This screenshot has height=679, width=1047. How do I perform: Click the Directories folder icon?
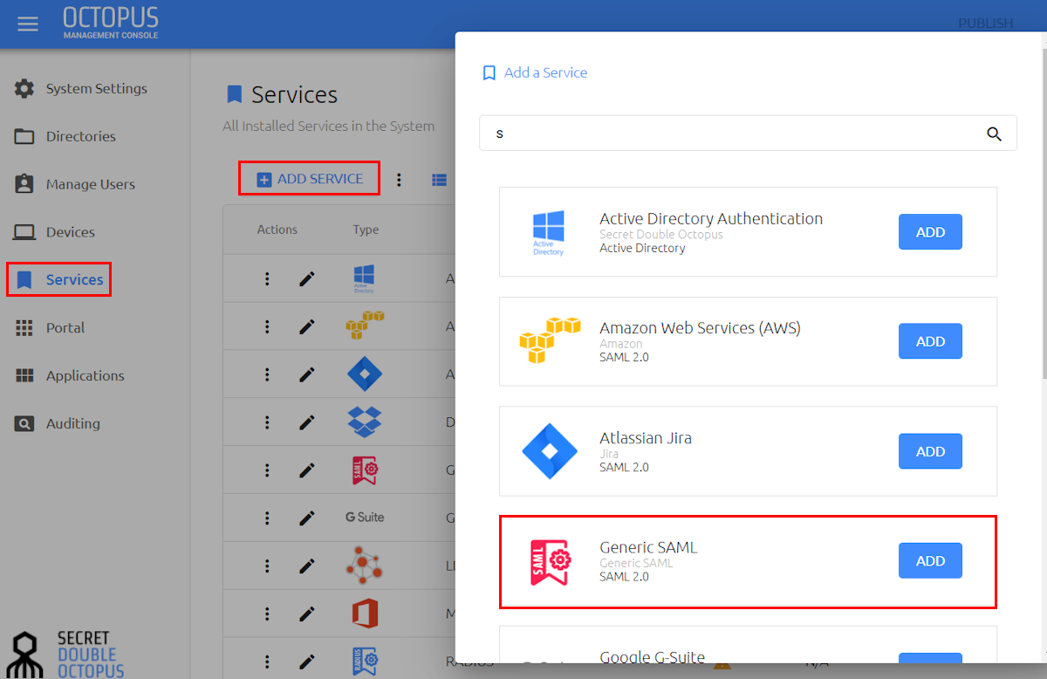(x=24, y=136)
